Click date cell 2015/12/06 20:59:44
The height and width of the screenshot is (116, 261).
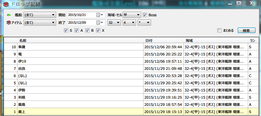163,47
